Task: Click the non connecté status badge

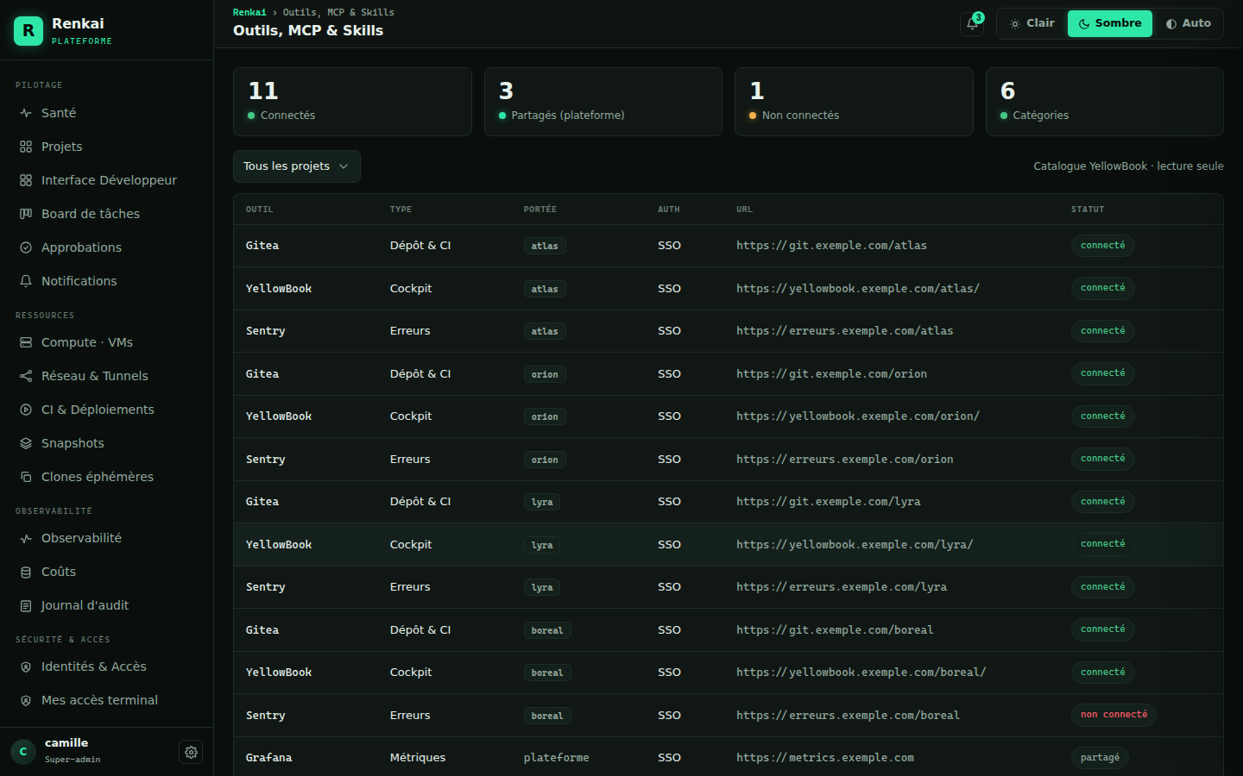Action: (1114, 715)
